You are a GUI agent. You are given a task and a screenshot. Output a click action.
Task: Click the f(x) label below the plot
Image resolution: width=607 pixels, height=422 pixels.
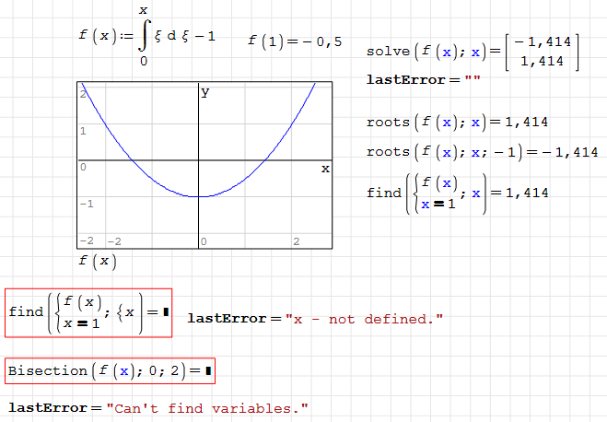click(x=98, y=261)
